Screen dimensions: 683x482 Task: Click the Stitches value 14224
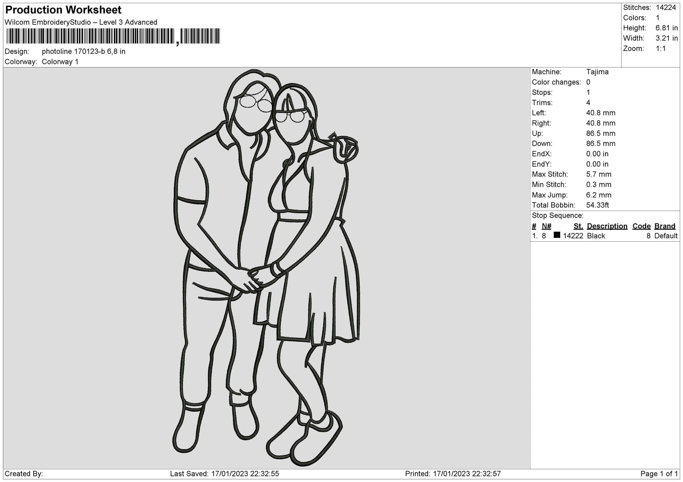[x=666, y=8]
